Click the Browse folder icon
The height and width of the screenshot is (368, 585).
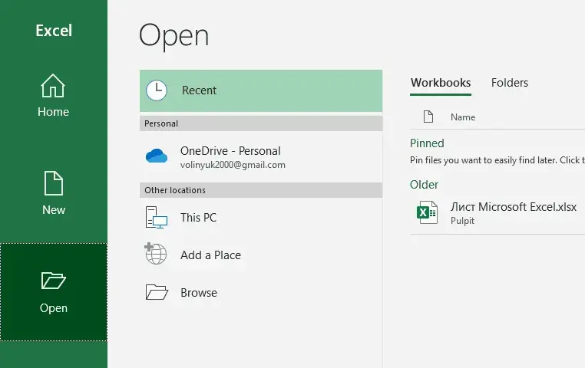[157, 292]
